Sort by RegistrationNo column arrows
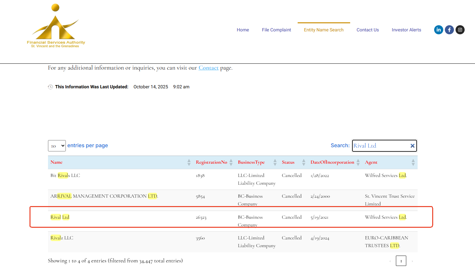The height and width of the screenshot is (275, 475). 231,162
